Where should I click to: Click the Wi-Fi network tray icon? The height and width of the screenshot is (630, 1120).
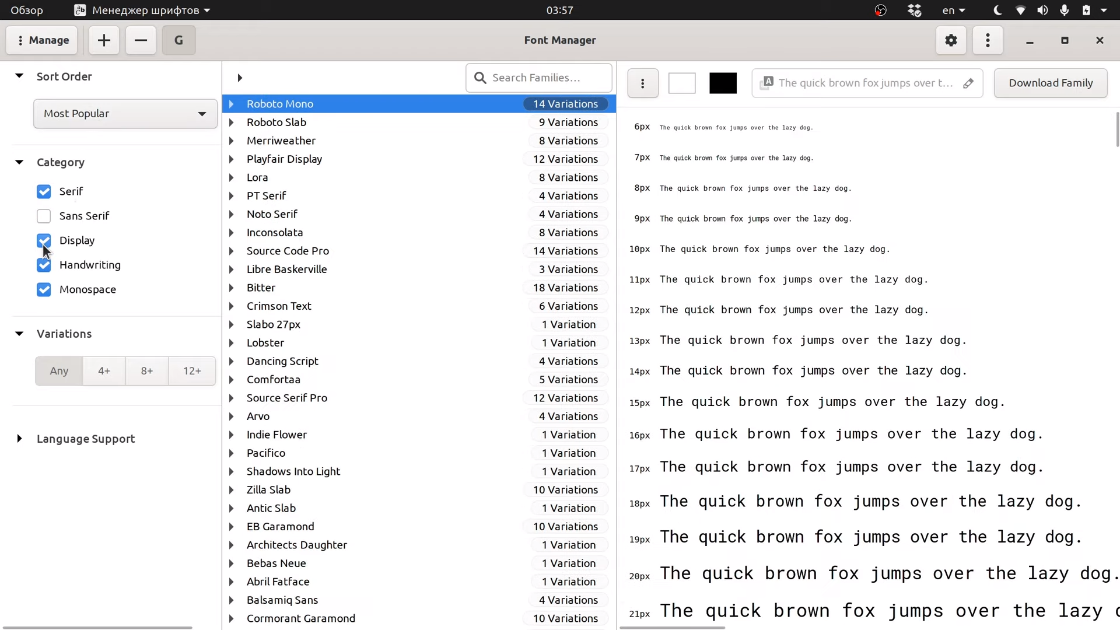(1020, 10)
